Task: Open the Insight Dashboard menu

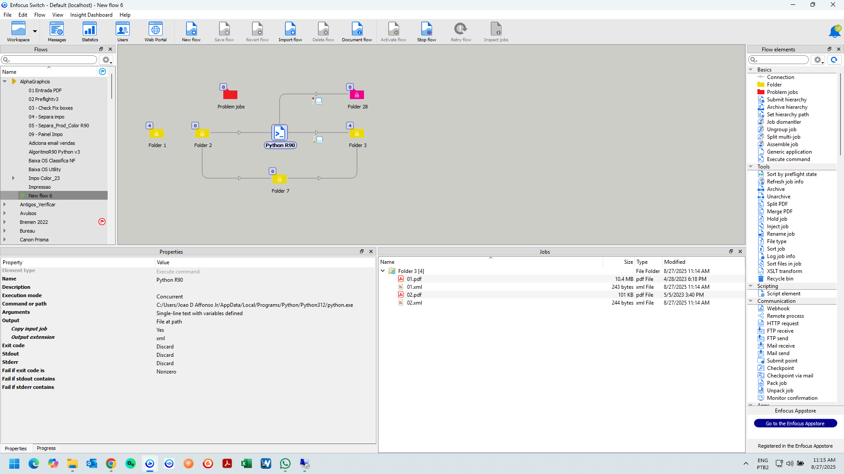Action: [91, 14]
